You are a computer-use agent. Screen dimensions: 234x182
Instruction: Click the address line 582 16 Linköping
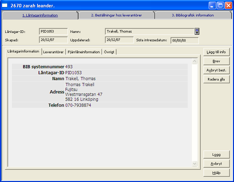[82, 99]
